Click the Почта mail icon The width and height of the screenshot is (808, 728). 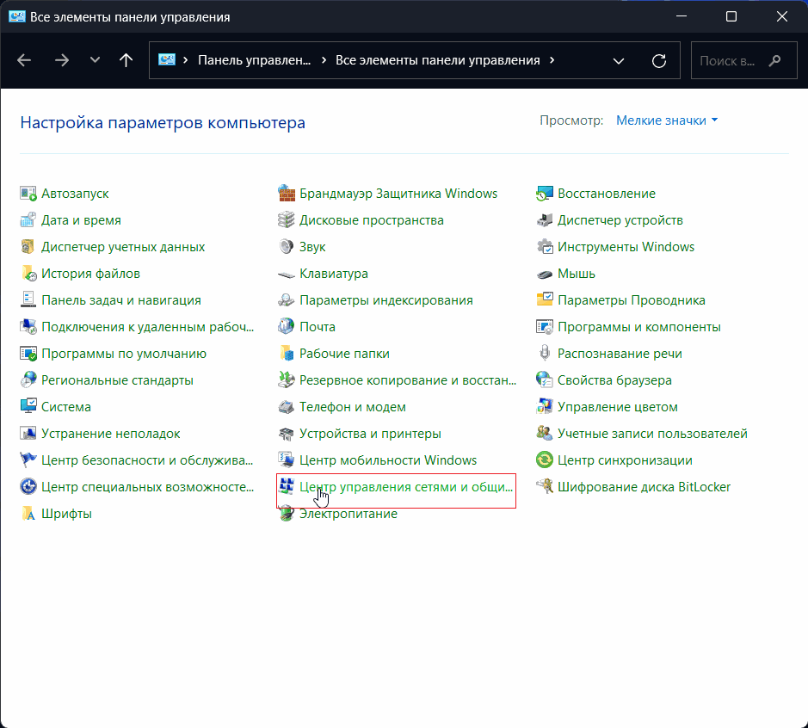287,327
